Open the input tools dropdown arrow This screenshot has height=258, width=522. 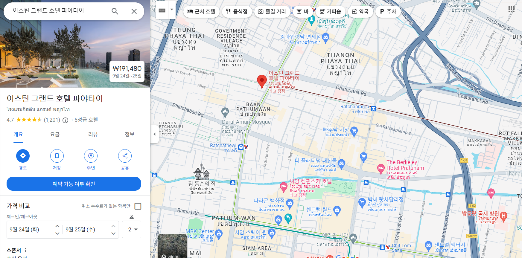pos(172,9)
